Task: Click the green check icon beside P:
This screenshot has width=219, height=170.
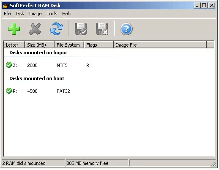Action: coord(9,91)
